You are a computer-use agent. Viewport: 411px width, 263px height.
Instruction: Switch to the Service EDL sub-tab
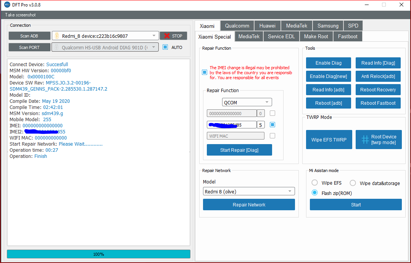[281, 36]
